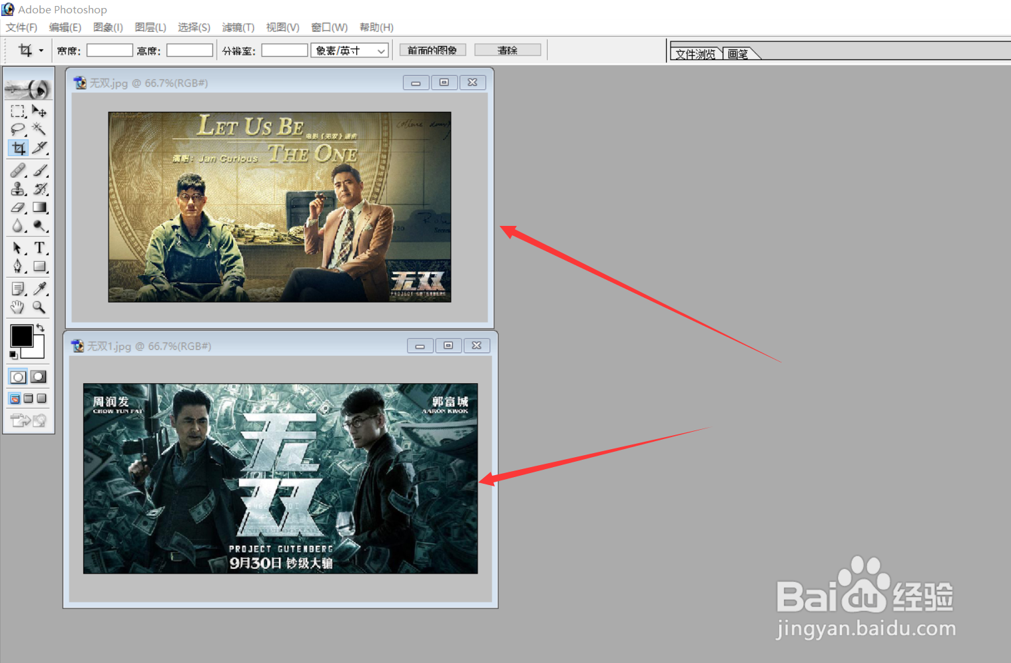Open the 滤镜(T) menu
This screenshot has width=1011, height=663.
point(238,27)
